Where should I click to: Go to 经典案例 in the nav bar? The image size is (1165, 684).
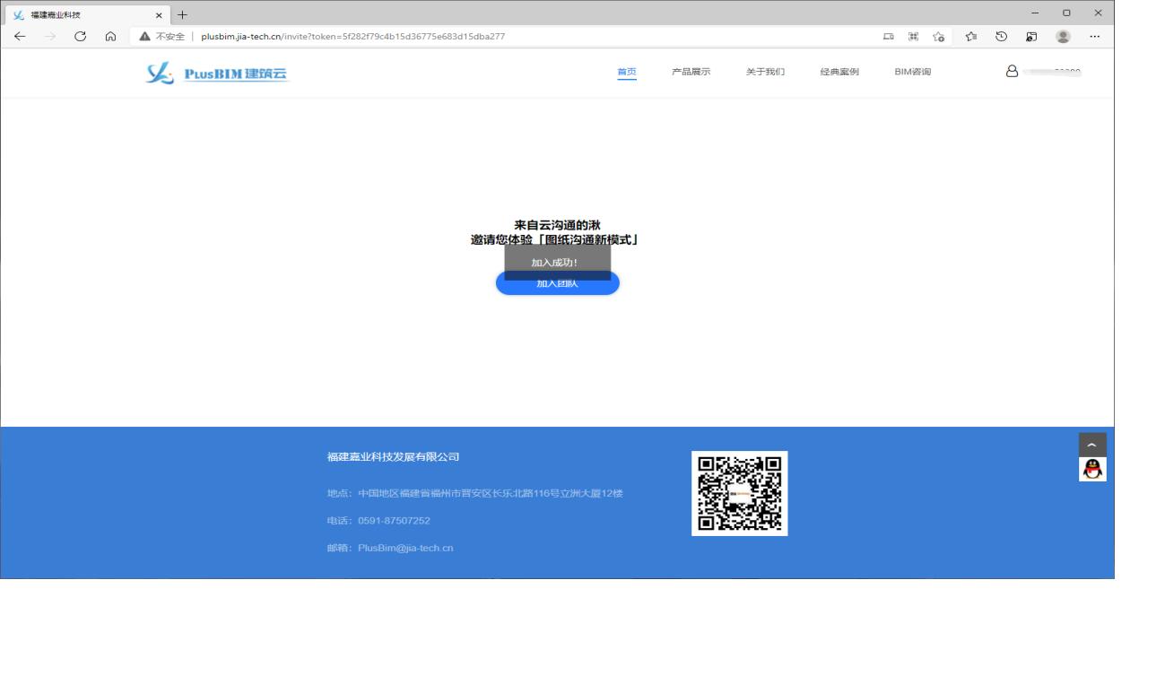[839, 72]
